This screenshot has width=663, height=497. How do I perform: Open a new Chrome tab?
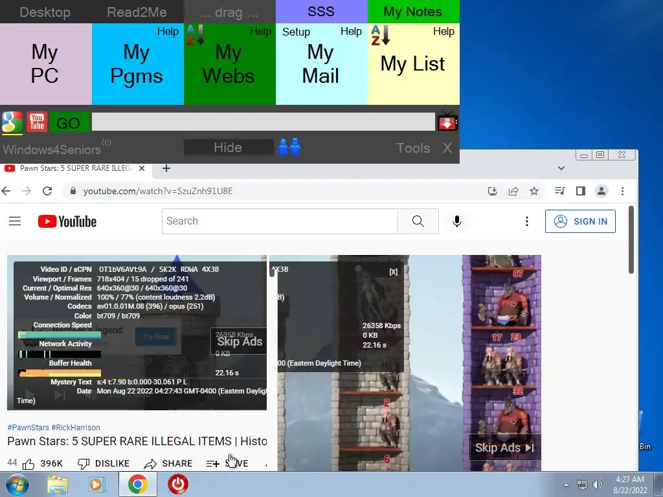(x=166, y=168)
